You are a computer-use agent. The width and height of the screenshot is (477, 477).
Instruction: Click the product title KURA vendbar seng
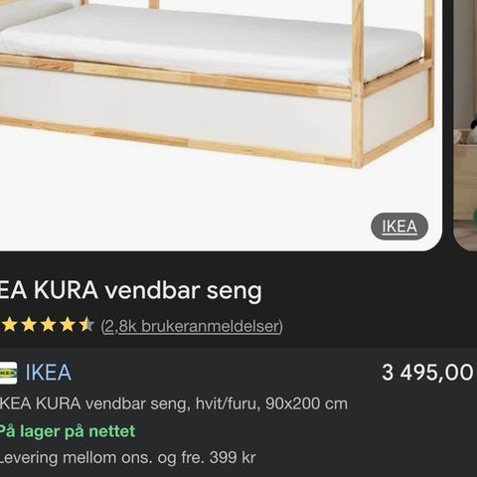(131, 290)
